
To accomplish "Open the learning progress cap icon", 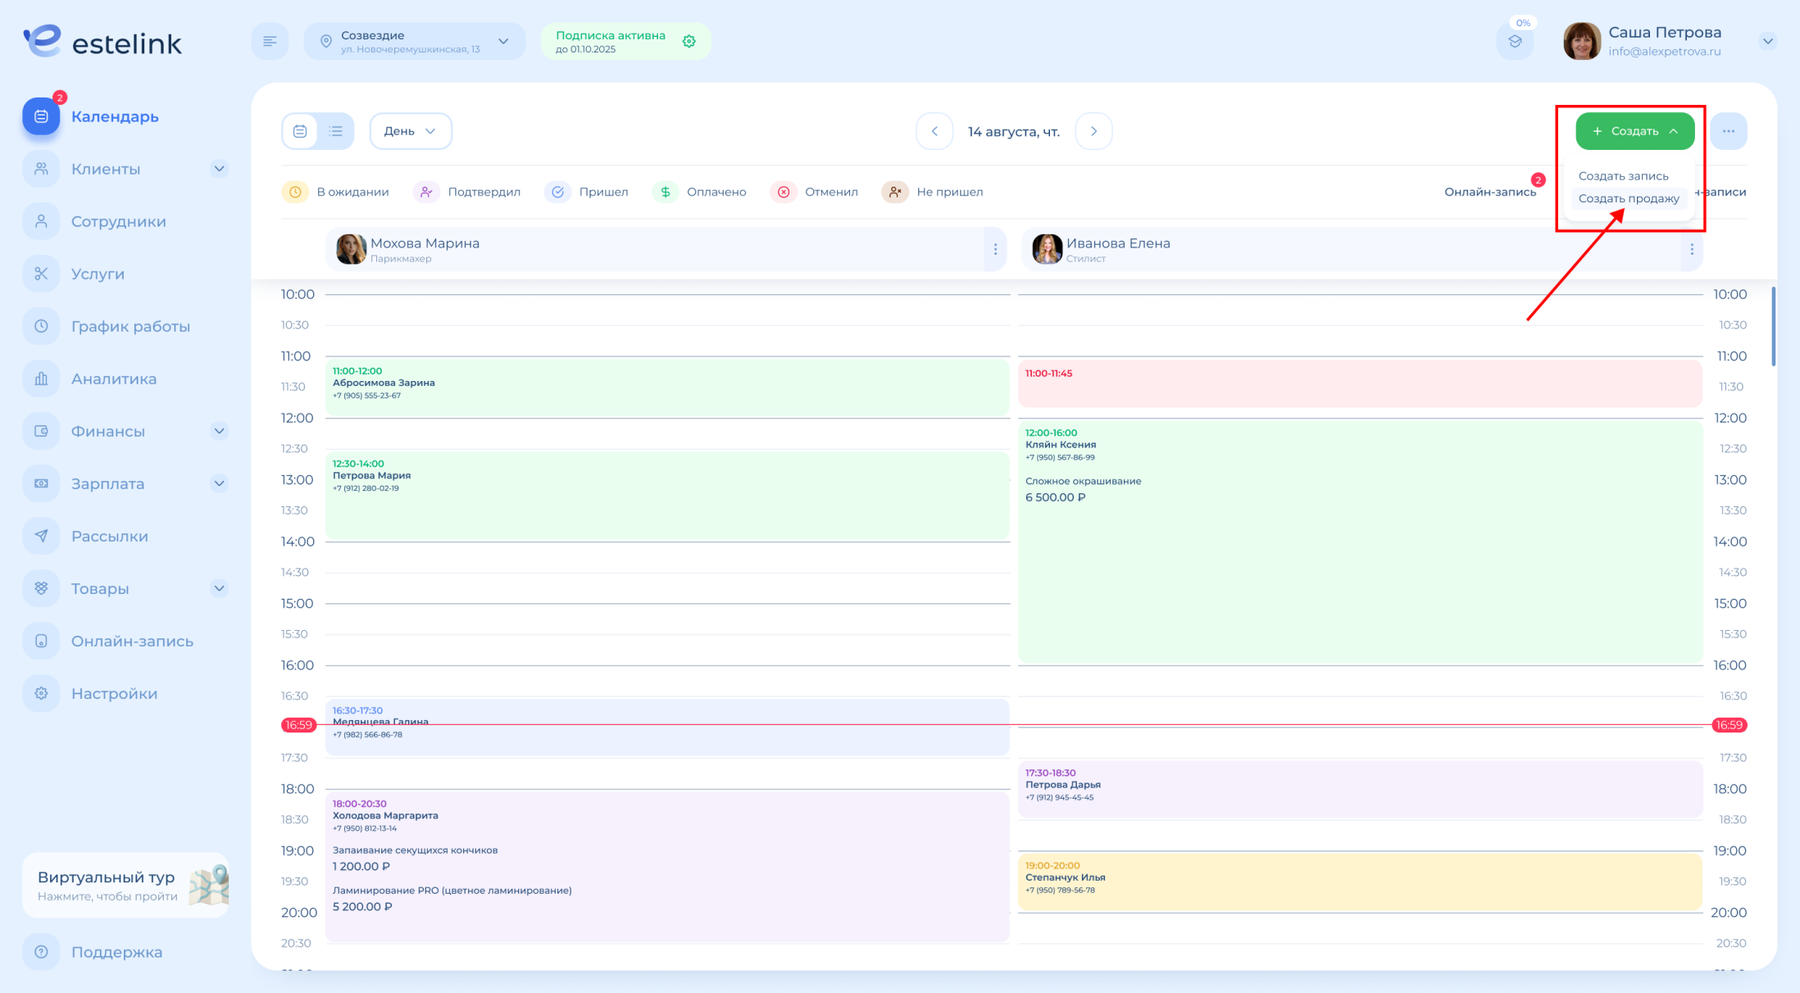I will pos(1515,42).
